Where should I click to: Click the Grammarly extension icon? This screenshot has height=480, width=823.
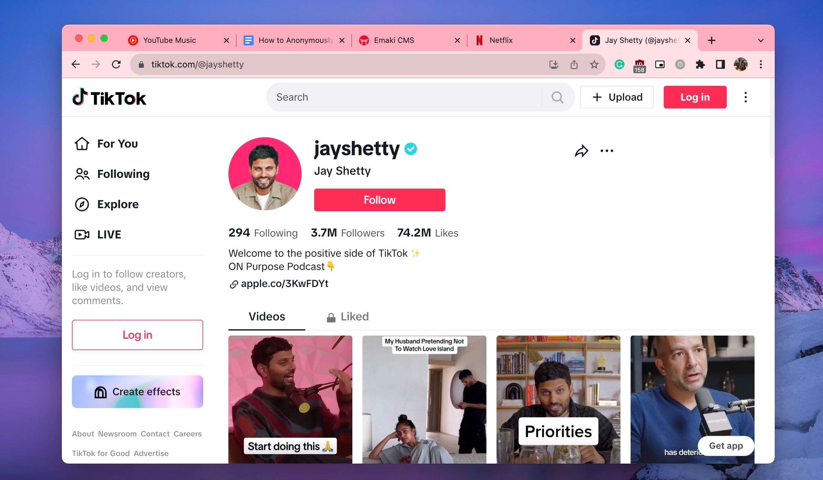619,64
